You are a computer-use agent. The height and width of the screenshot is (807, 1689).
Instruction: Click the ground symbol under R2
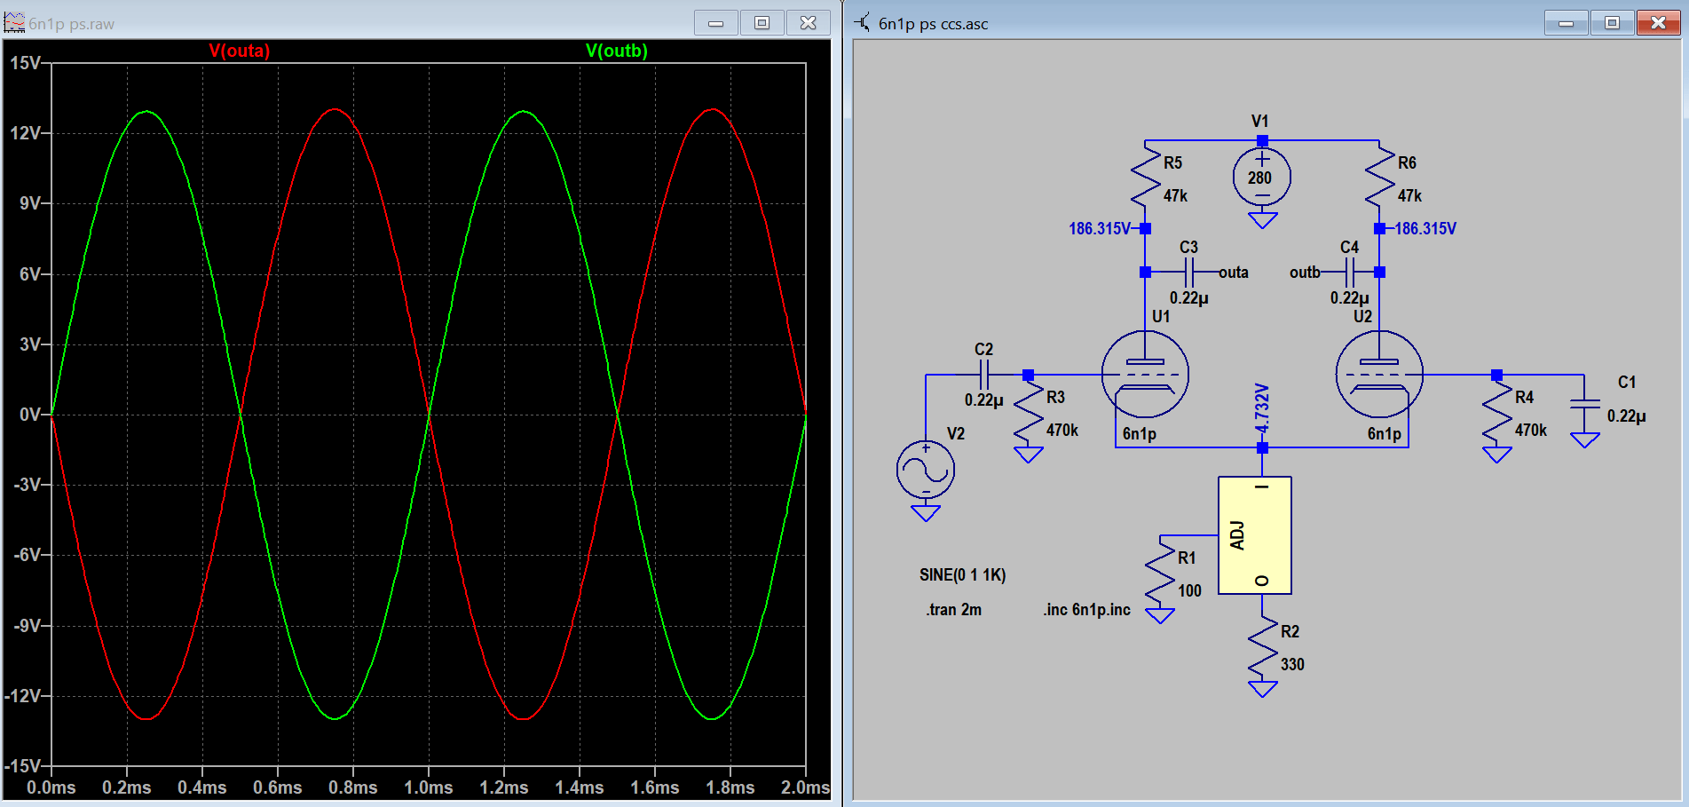(x=1263, y=688)
